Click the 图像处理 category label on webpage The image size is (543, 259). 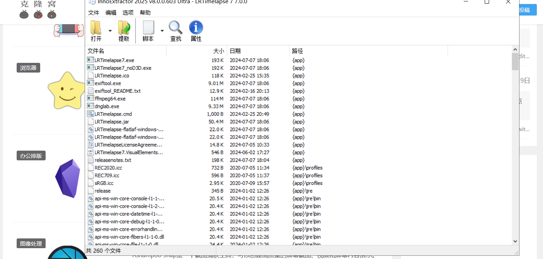pos(31,244)
